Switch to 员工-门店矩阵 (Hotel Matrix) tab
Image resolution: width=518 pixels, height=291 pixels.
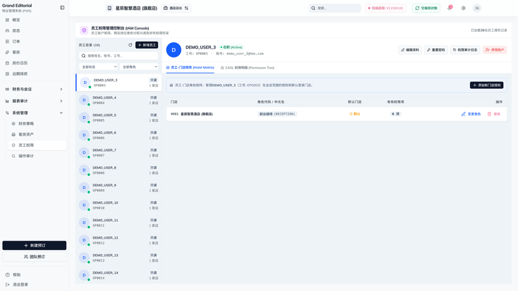click(190, 68)
